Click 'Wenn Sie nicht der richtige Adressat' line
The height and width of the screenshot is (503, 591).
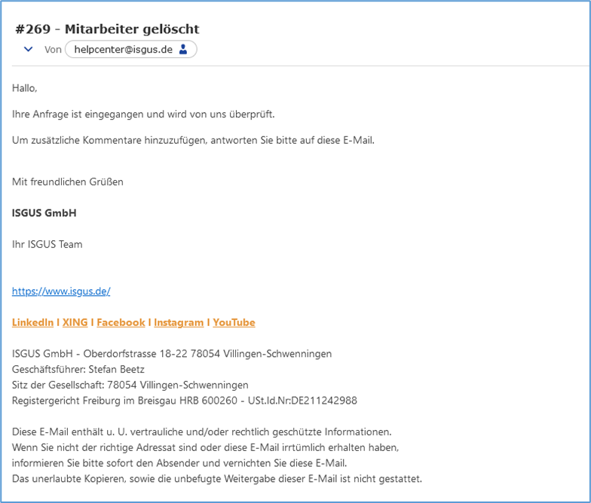coord(205,447)
